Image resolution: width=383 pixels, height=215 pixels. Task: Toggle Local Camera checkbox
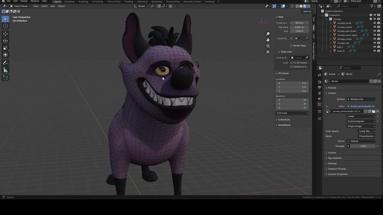pos(291,38)
